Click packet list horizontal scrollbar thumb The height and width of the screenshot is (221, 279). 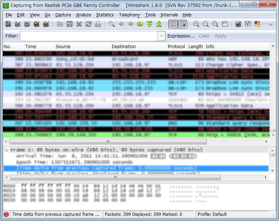pyautogui.click(x=108, y=142)
